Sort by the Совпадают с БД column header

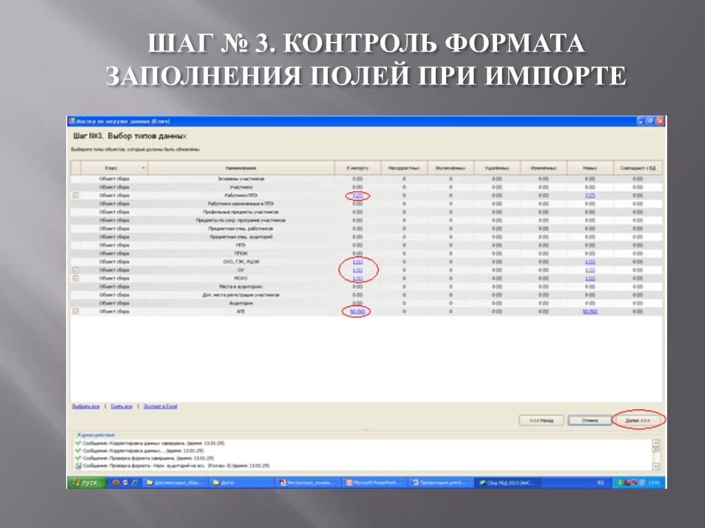click(x=638, y=168)
